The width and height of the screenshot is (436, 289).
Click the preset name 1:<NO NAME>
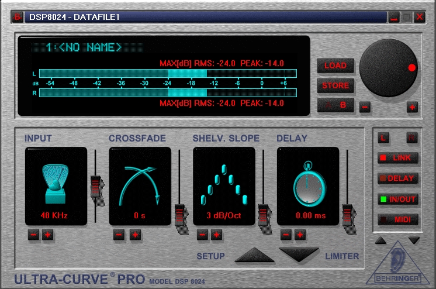click(84, 47)
